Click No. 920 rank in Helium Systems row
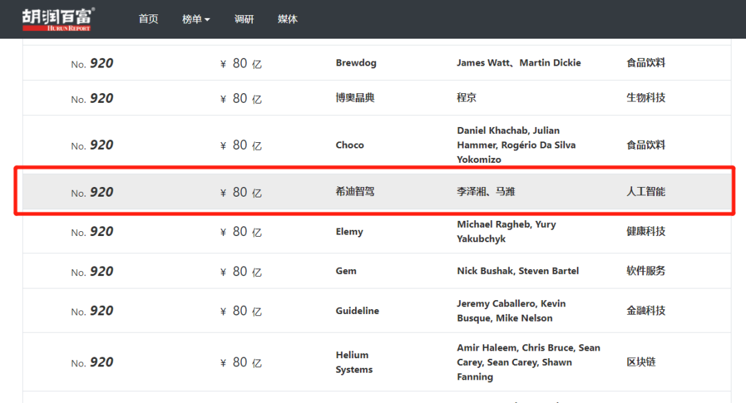Viewport: 746px width, 403px height. (92, 362)
